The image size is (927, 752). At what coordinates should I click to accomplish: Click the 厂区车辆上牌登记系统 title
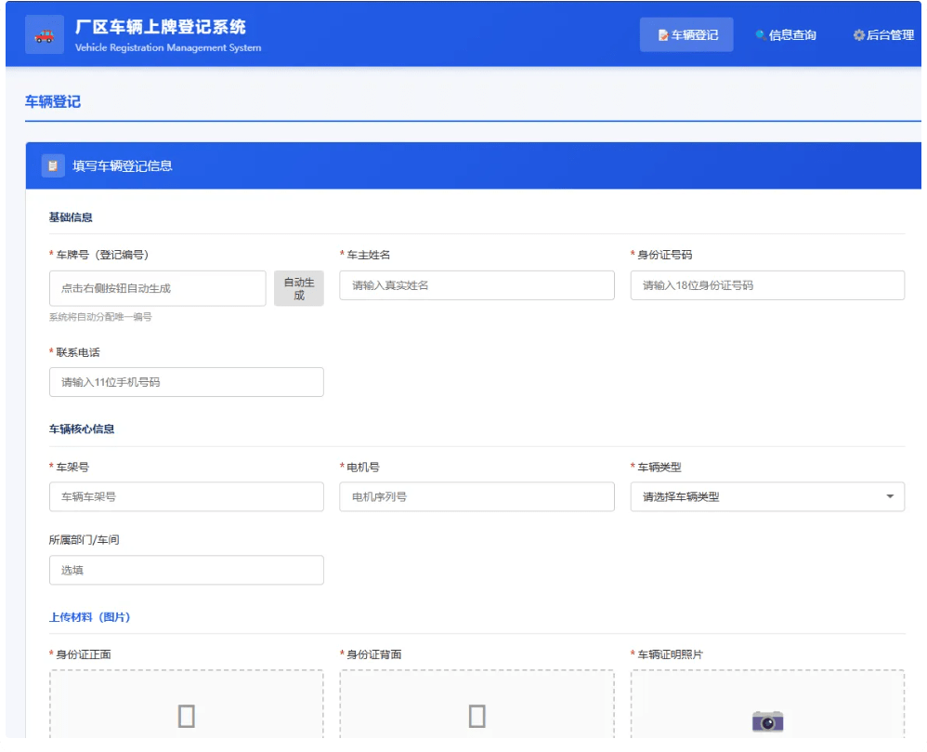coord(160,27)
